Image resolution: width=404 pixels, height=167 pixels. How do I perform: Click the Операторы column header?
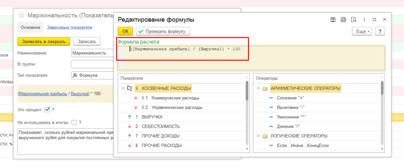[x=317, y=79]
